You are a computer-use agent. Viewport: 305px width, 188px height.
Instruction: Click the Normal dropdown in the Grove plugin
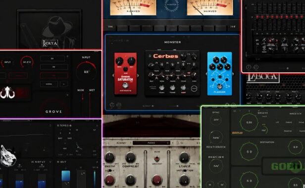(49, 84)
